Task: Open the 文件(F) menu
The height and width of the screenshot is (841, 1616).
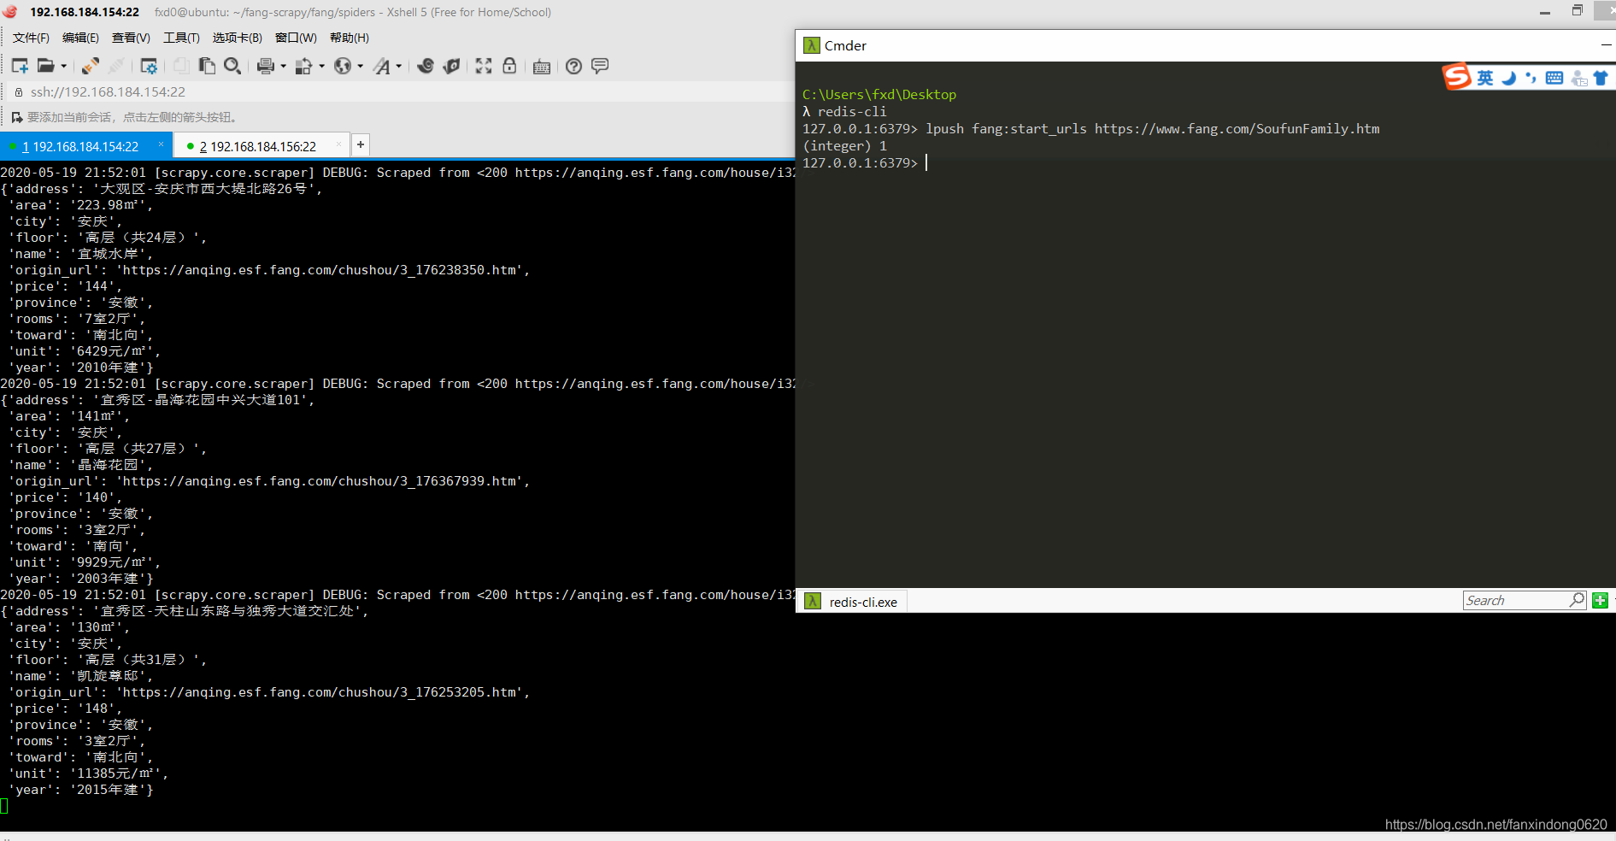Action: point(31,38)
